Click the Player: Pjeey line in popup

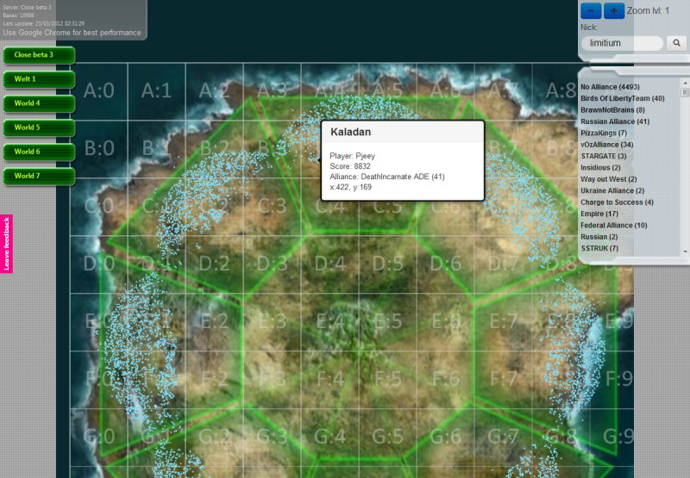pos(353,156)
